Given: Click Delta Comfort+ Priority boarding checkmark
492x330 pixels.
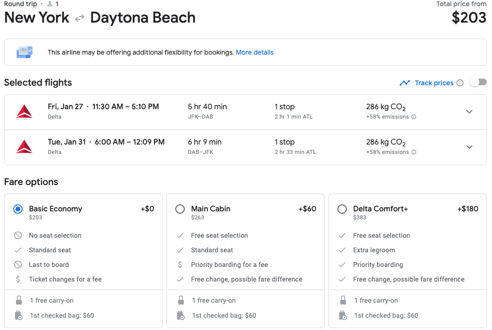Looking at the screenshot, I should 342,265.
